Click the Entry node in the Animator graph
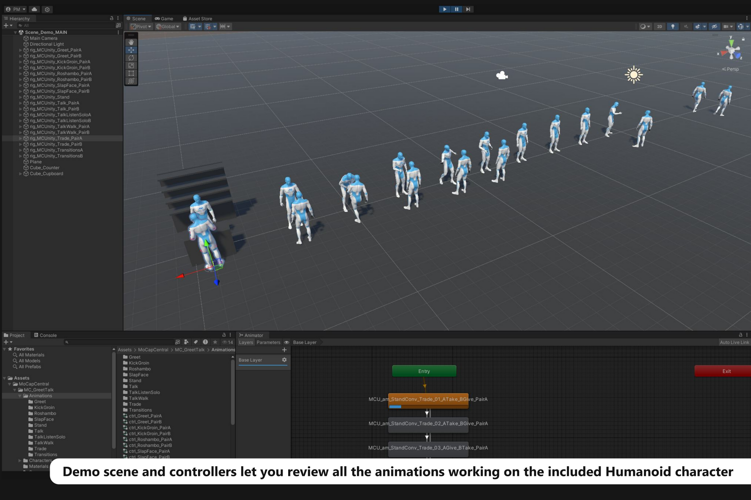Image resolution: width=751 pixels, height=500 pixels. (x=424, y=371)
